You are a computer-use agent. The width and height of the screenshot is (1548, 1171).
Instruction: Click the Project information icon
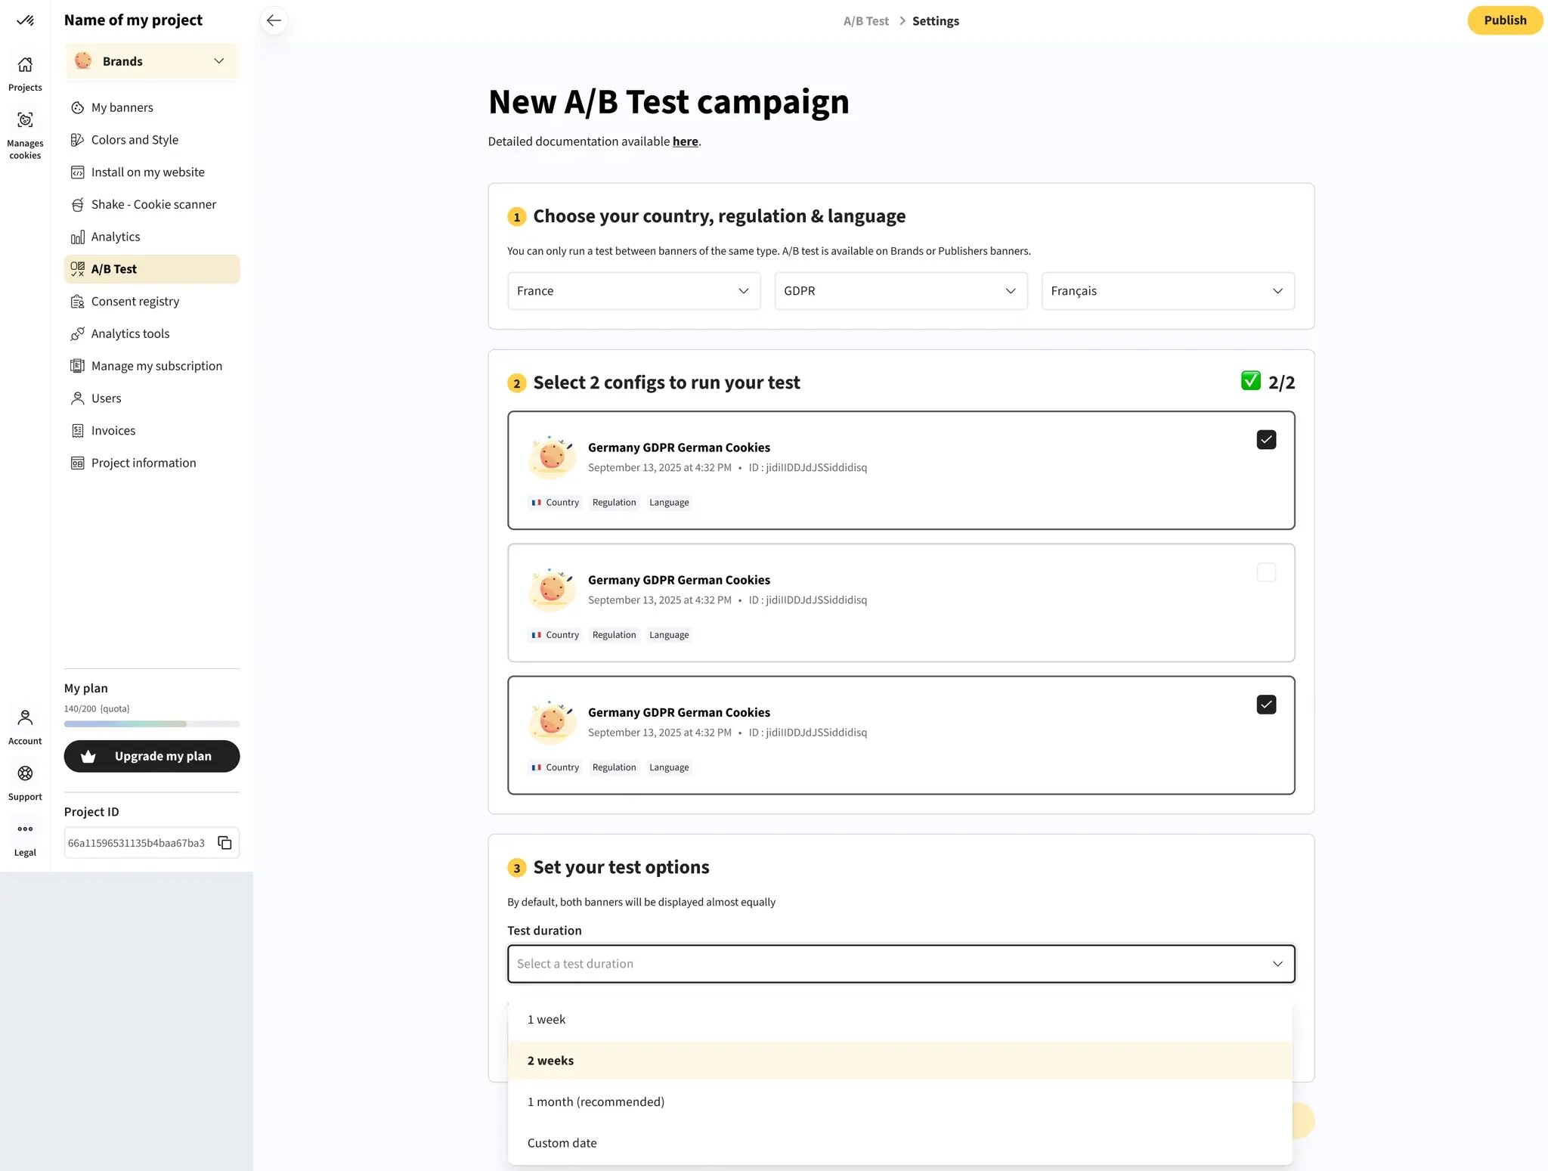[77, 463]
